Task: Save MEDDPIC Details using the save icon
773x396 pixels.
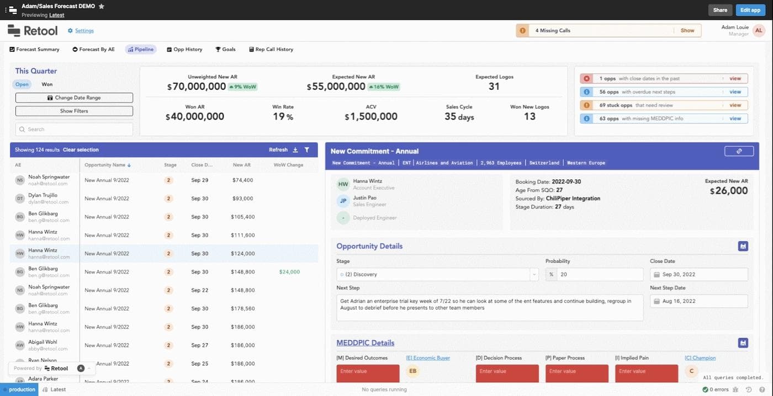Action: click(x=743, y=343)
